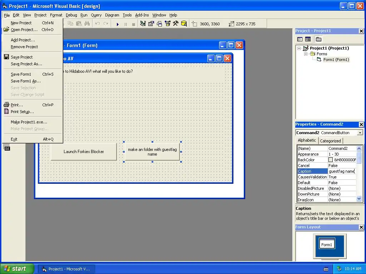Click View Object icon in Project panel

coord(308,39)
